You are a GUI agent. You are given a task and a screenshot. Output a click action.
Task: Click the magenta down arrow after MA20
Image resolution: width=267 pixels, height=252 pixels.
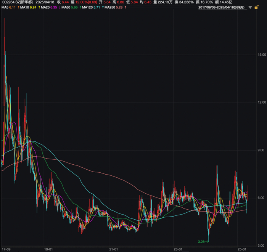click(x=60, y=7)
